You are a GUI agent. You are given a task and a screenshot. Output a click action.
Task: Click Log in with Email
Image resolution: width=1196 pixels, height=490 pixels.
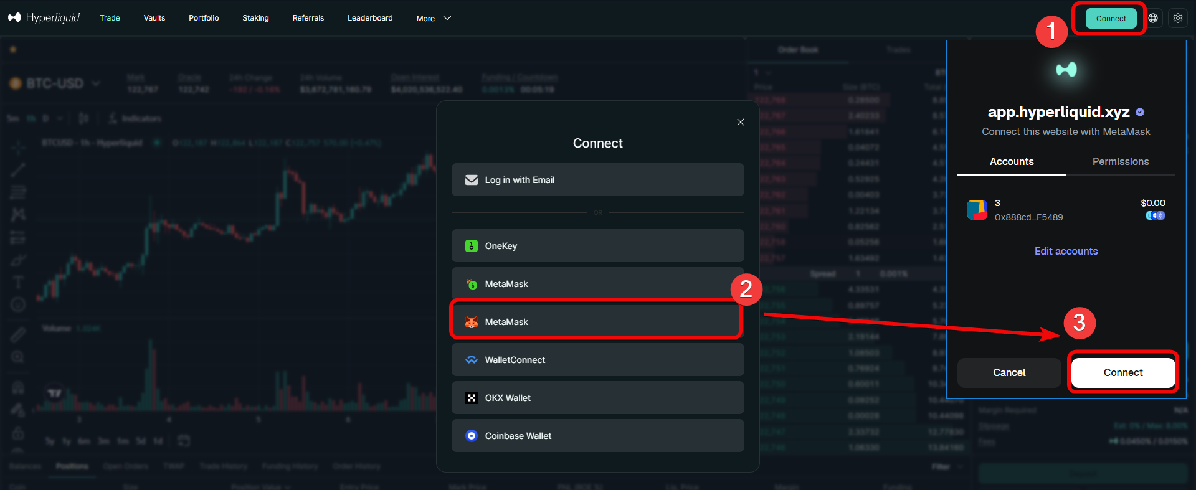pyautogui.click(x=597, y=180)
